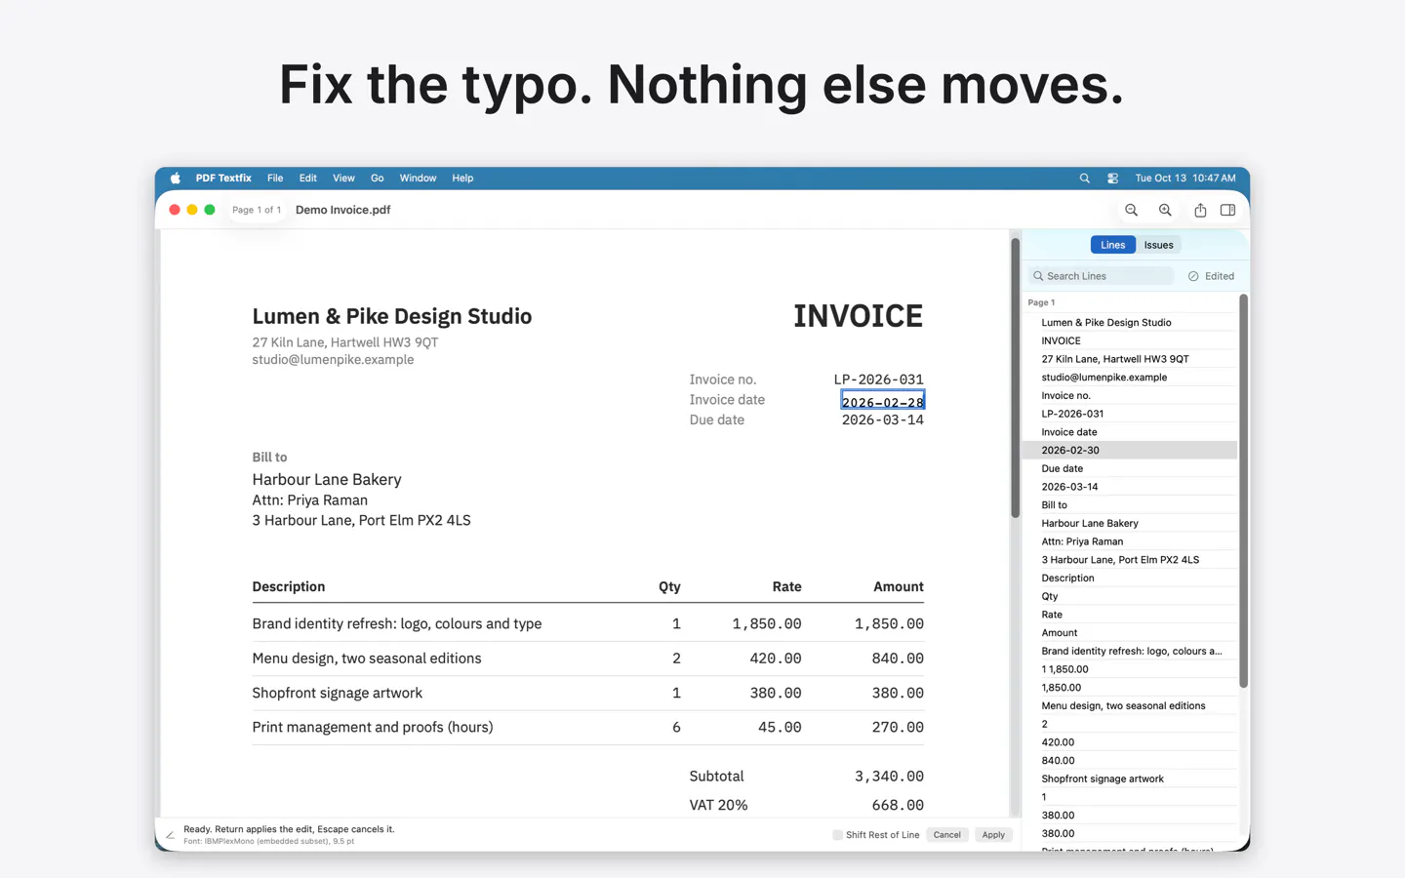Select '3 Harbour Lane, Port Elm PX2 4LS' sidebar line
Viewport: 1405px width, 878px height.
click(1130, 560)
